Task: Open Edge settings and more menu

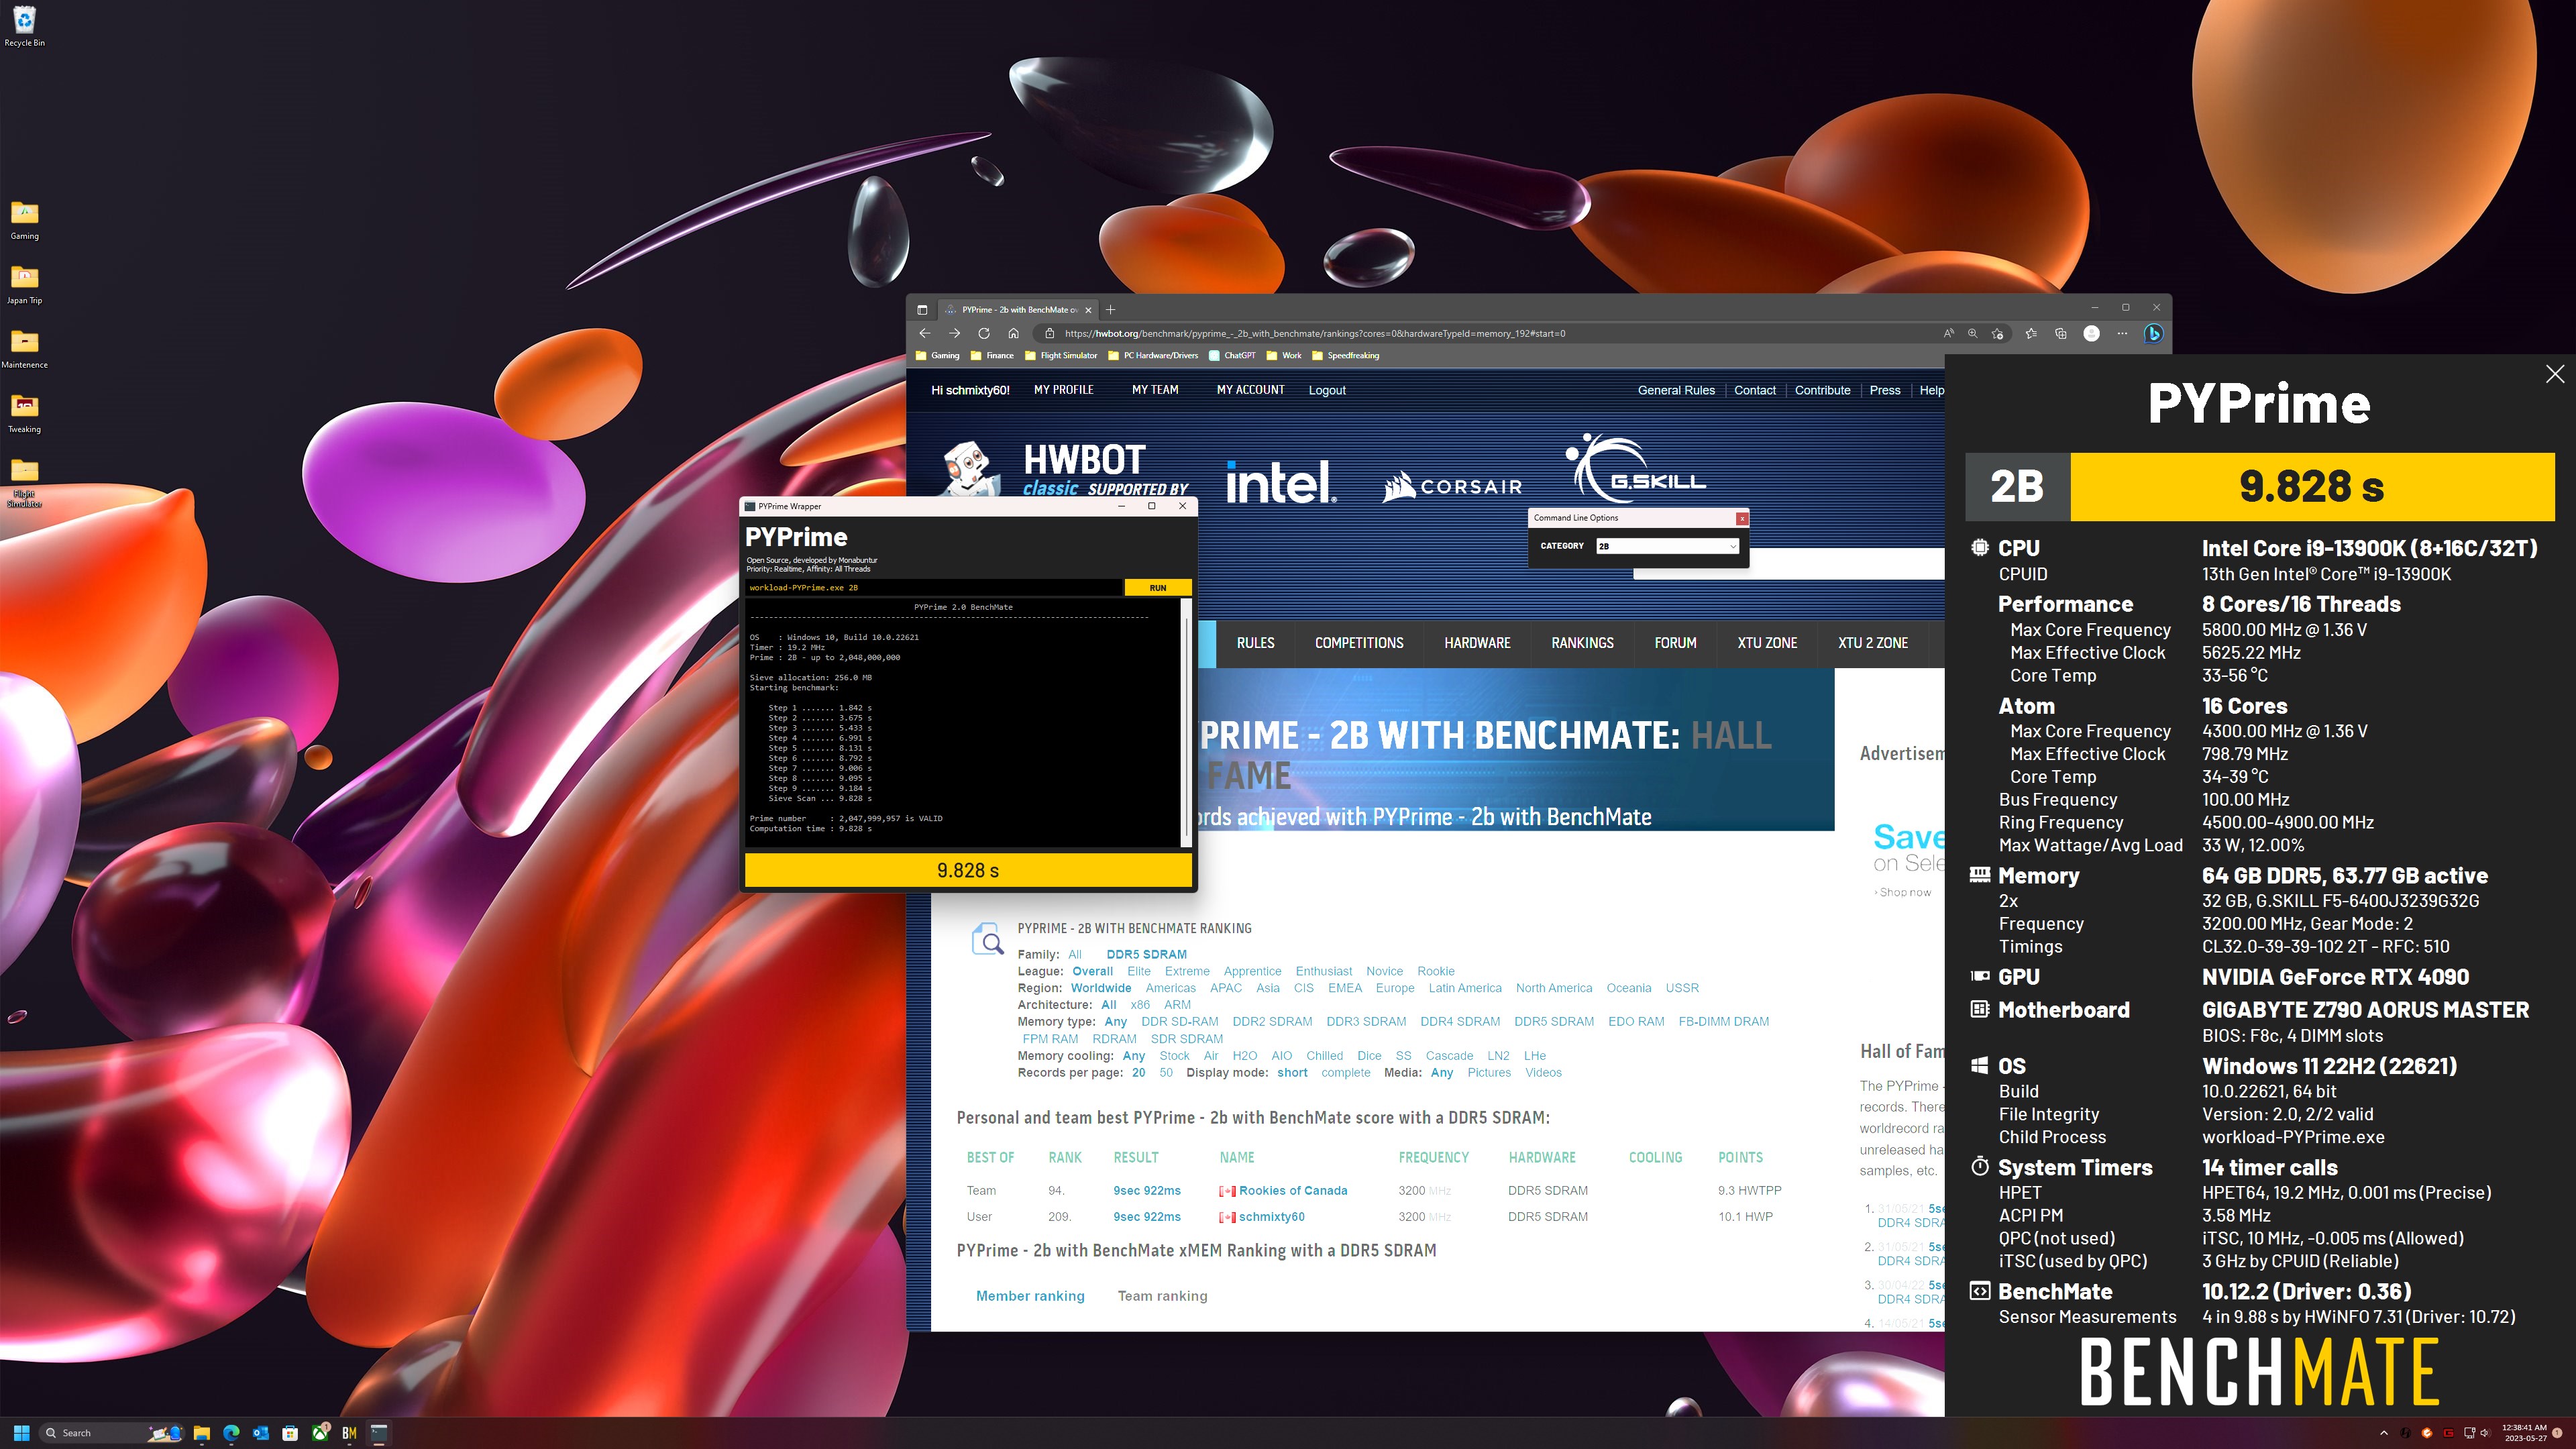Action: click(2122, 333)
